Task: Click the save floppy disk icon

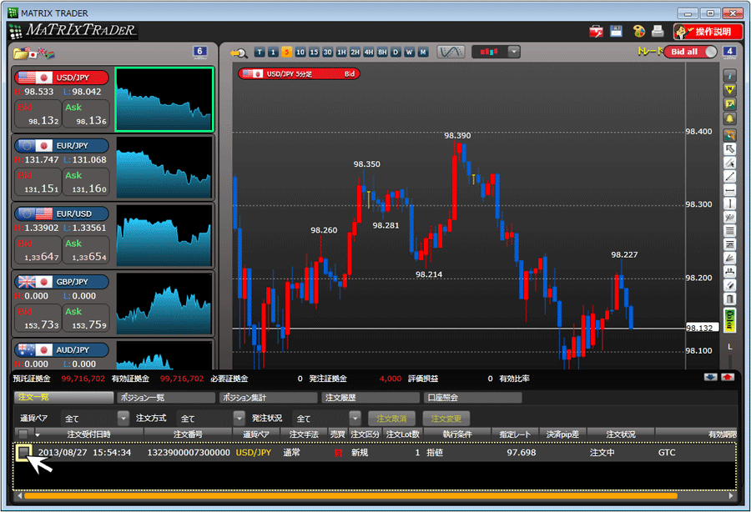Action: pos(616,31)
